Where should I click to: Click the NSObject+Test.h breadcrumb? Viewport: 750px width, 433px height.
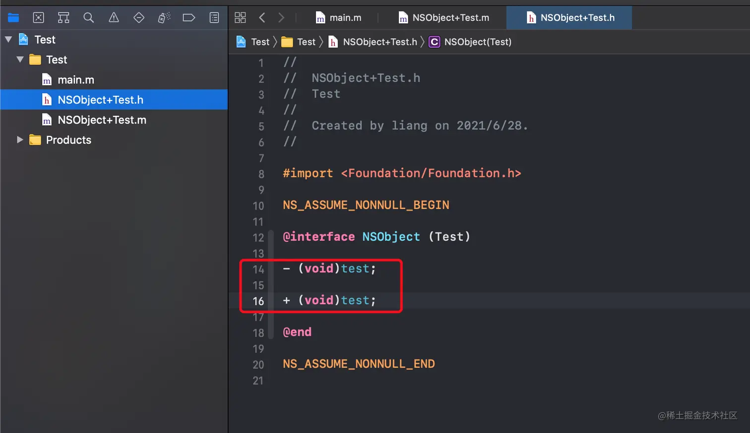(373, 42)
